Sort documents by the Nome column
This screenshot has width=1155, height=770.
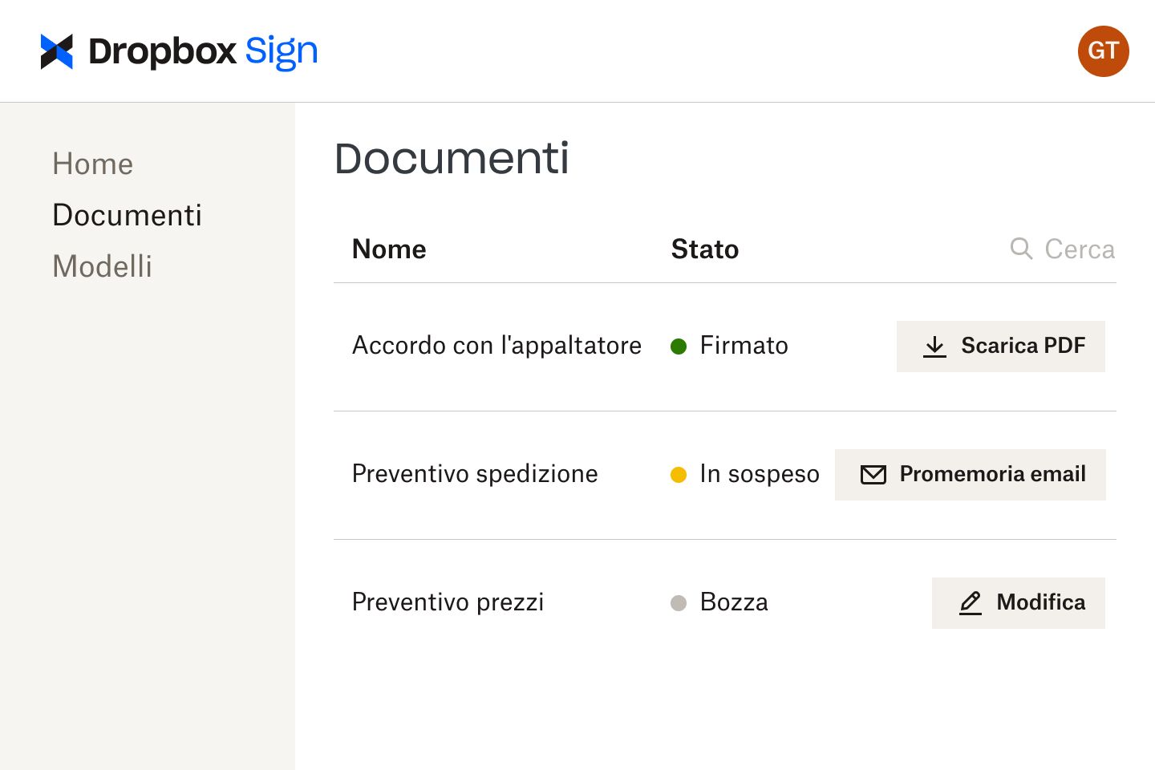tap(388, 249)
